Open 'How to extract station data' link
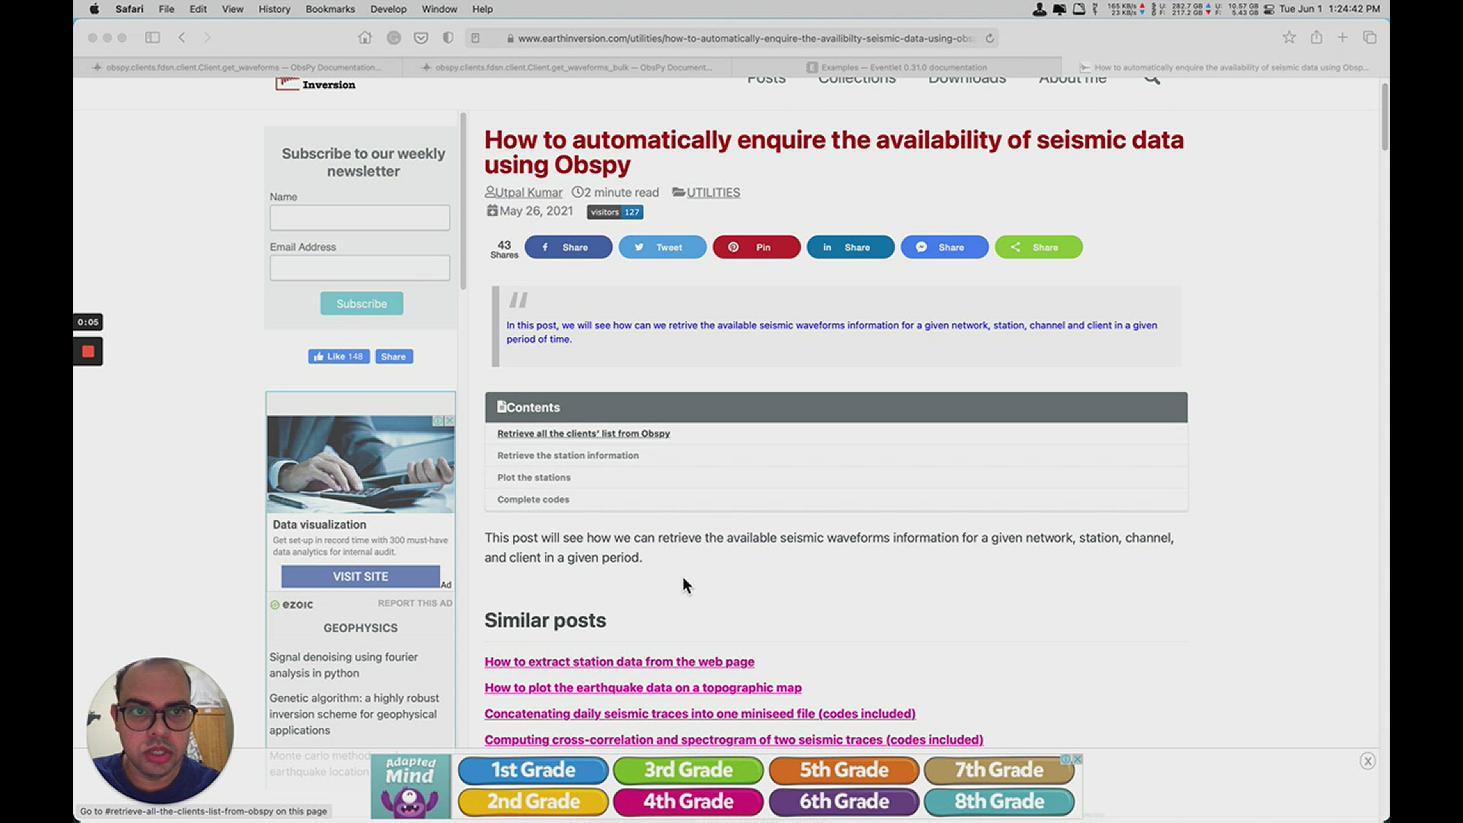 click(619, 661)
